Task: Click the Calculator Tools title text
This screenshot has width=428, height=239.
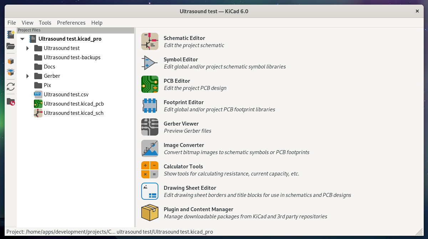Action: click(183, 167)
